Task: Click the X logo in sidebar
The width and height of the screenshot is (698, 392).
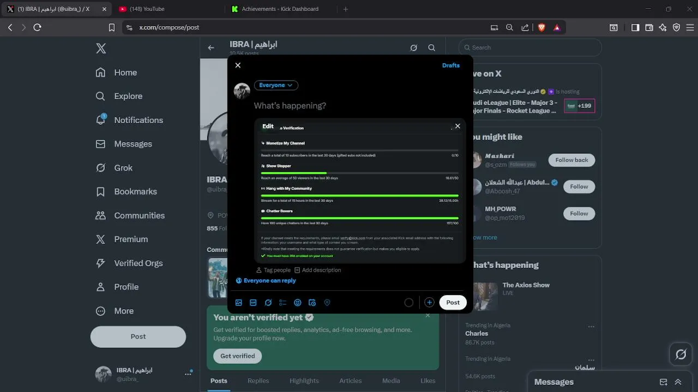Action: tap(101, 48)
